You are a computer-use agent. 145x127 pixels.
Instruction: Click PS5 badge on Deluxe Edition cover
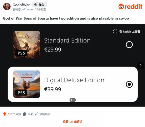pos(21,93)
